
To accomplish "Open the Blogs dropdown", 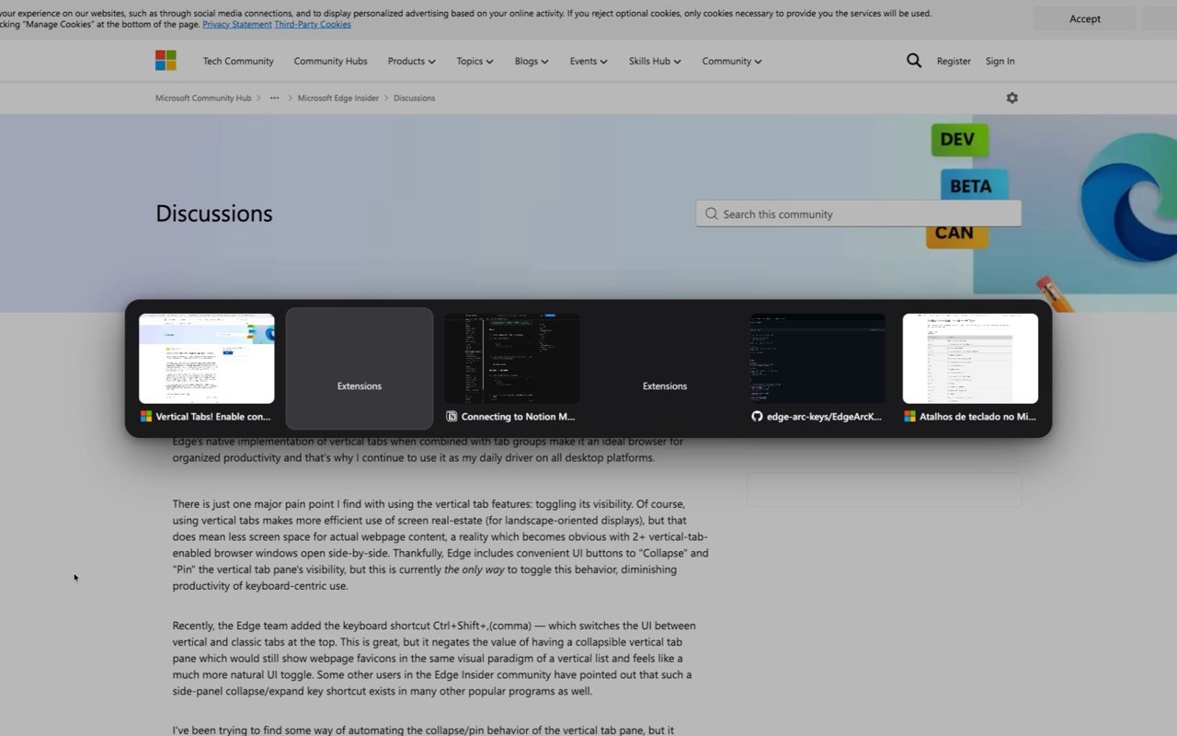I will click(531, 61).
